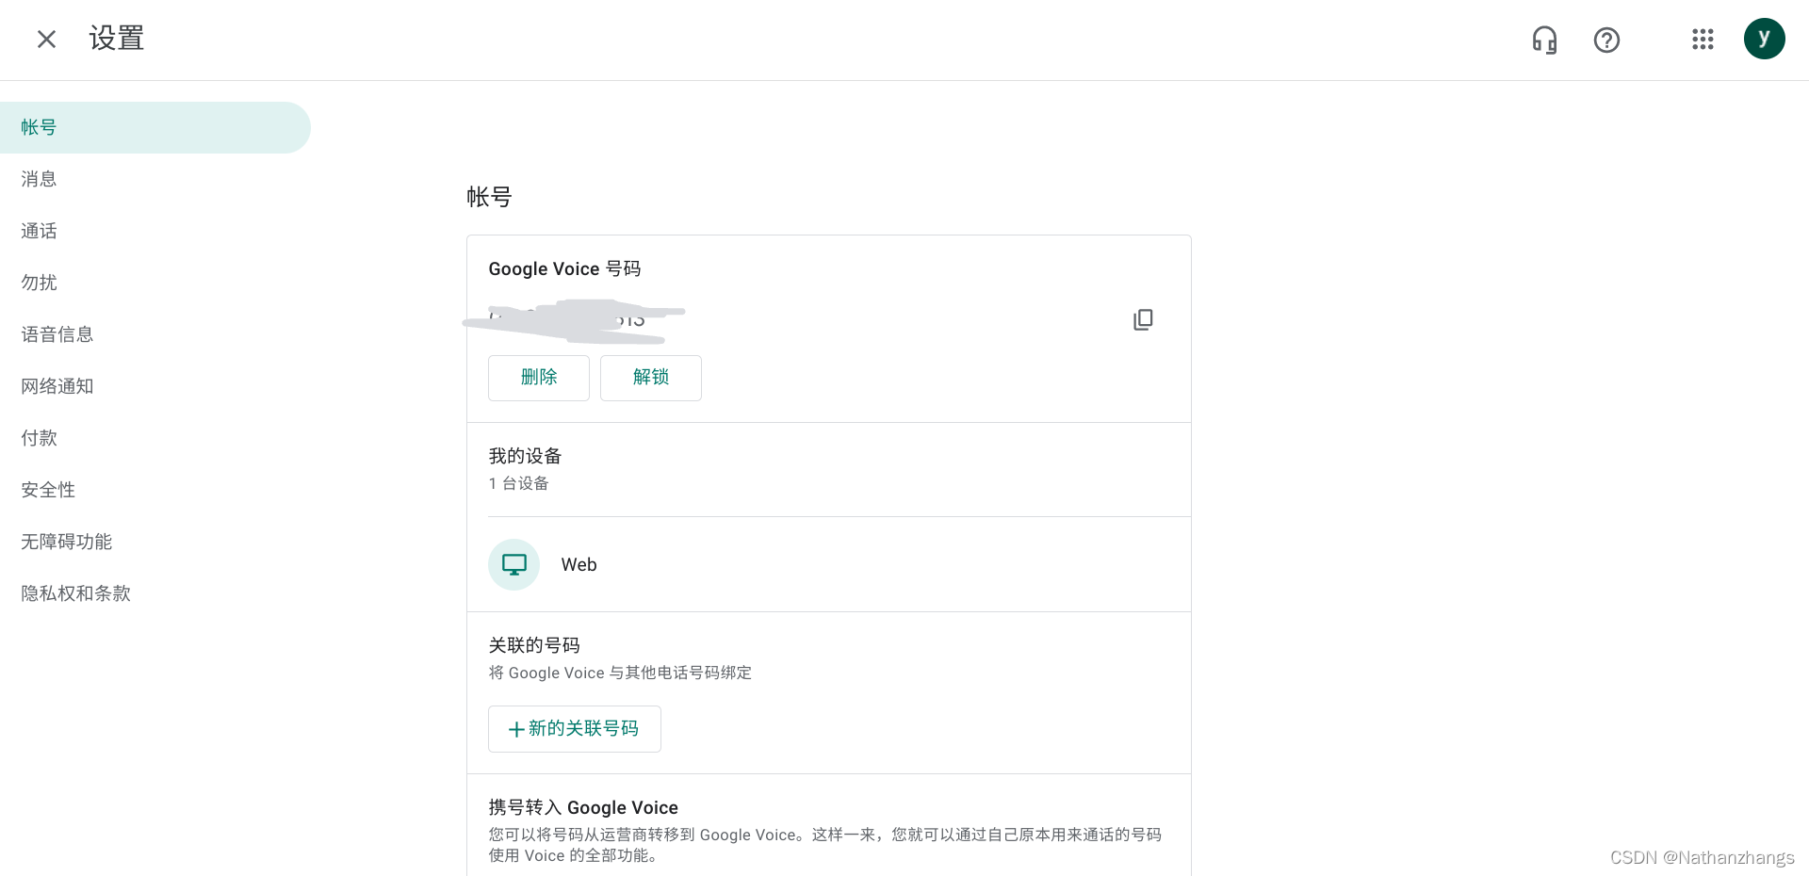Viewport: 1809px width, 876px height.
Task: Close the settings page with X icon
Action: pos(46,39)
